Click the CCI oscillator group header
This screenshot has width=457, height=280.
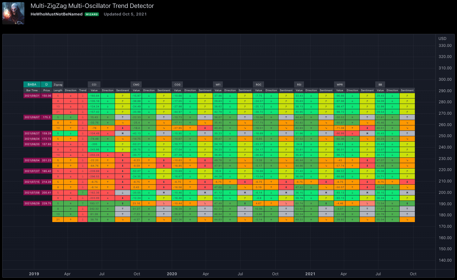(x=94, y=85)
